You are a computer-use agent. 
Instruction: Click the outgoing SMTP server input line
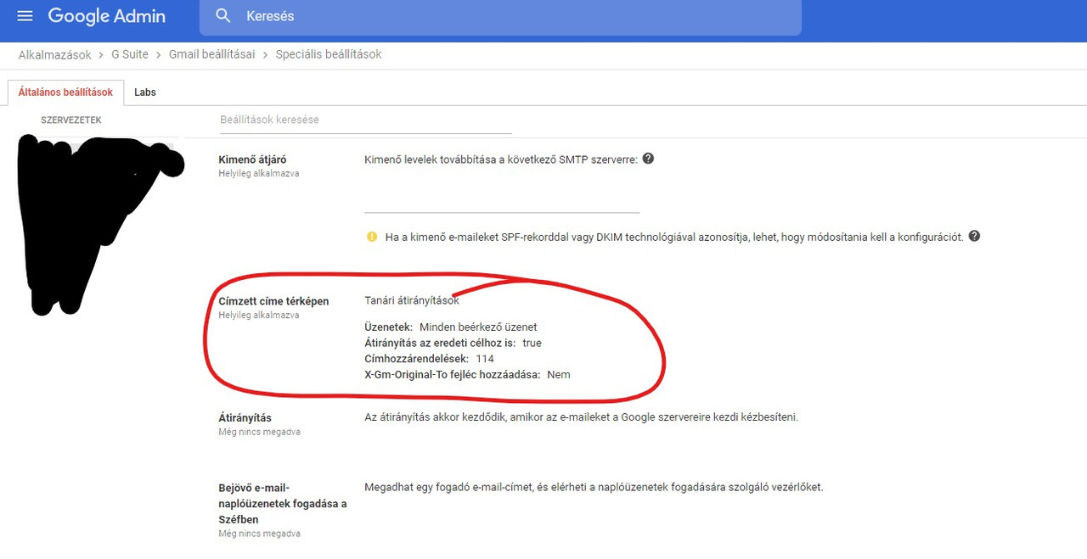(x=502, y=200)
